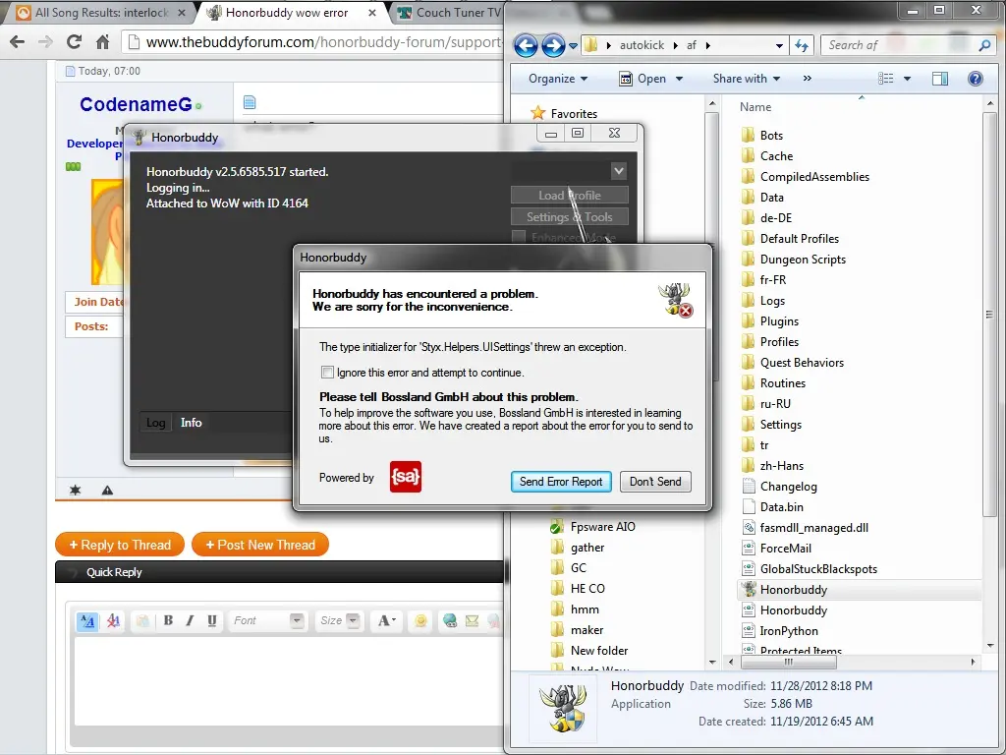Click Italic in Quick Reply editor
This screenshot has height=755, width=1006.
(190, 620)
